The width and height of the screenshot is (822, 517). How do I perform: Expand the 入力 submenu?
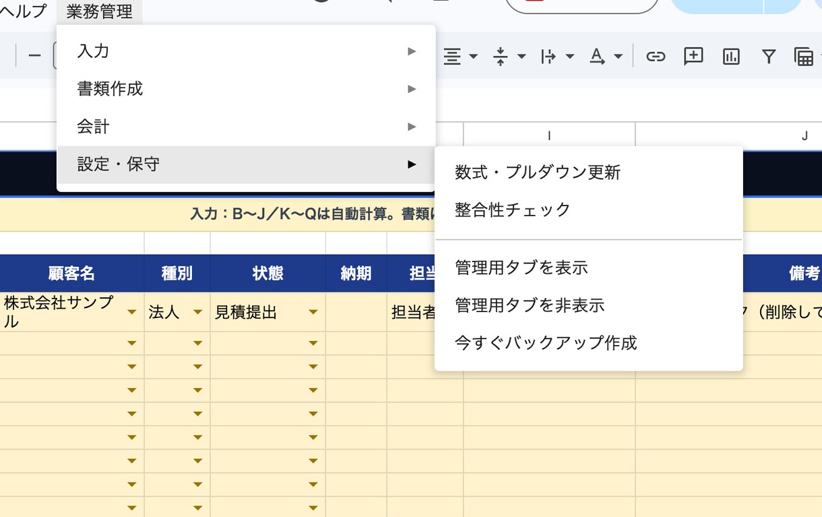(x=247, y=51)
